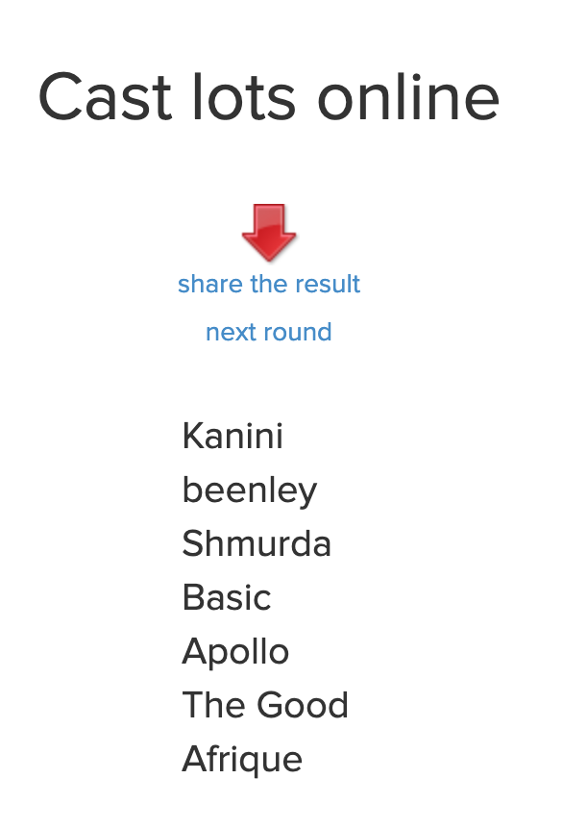Click the word 'The' in the list
Image resolution: width=563 pixels, height=829 pixels.
[x=215, y=705]
